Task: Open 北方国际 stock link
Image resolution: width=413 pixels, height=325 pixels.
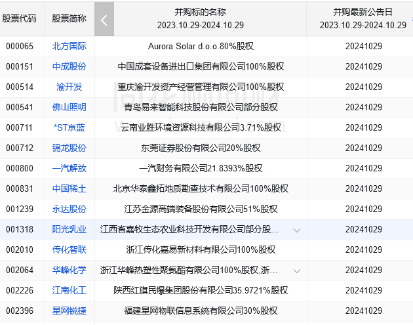Action: [x=69, y=47]
